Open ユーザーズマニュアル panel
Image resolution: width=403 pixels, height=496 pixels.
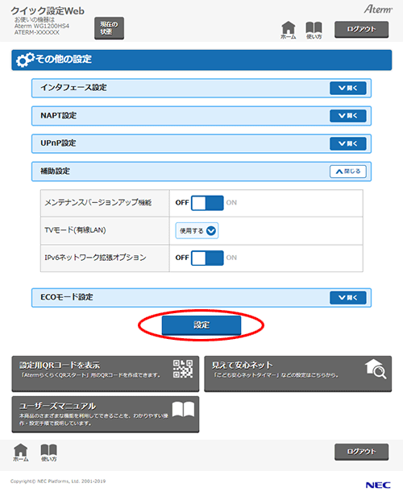[x=106, y=415]
